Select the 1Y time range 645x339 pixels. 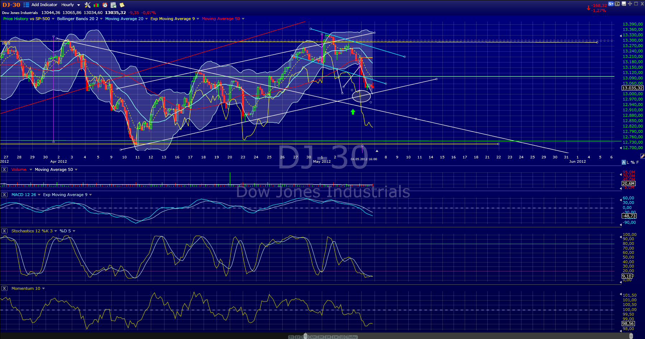[298, 337]
